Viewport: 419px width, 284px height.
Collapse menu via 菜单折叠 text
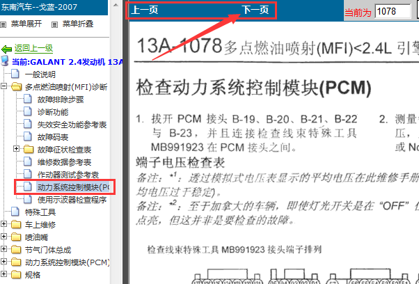click(78, 24)
